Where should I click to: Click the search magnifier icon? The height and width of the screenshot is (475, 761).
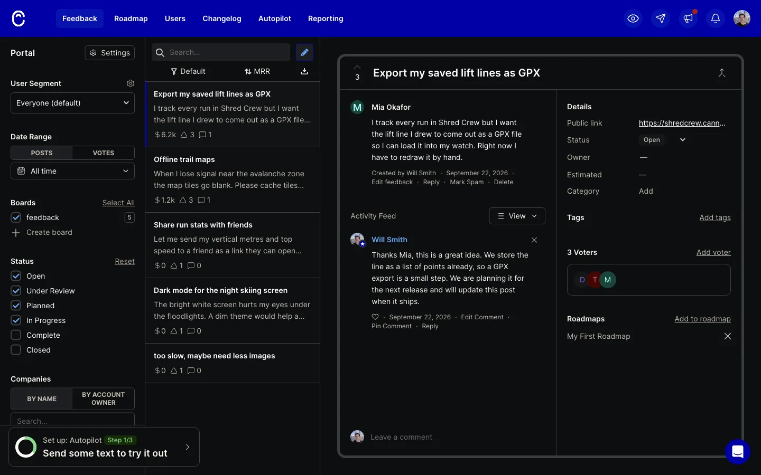coord(160,52)
